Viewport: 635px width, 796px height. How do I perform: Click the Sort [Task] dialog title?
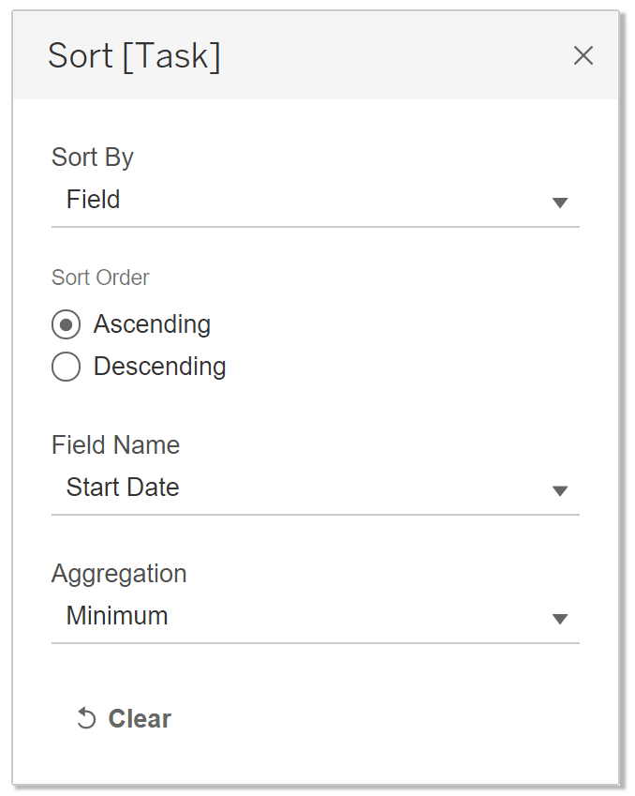(135, 56)
